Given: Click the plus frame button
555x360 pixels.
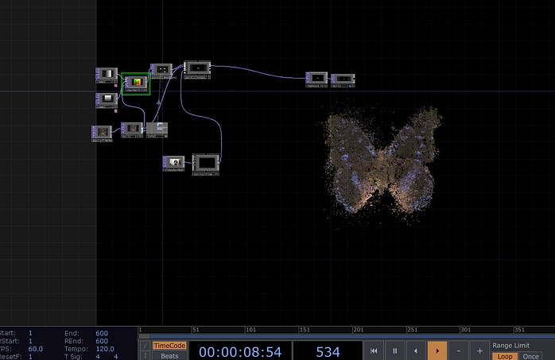Looking at the screenshot, I should coord(479,350).
